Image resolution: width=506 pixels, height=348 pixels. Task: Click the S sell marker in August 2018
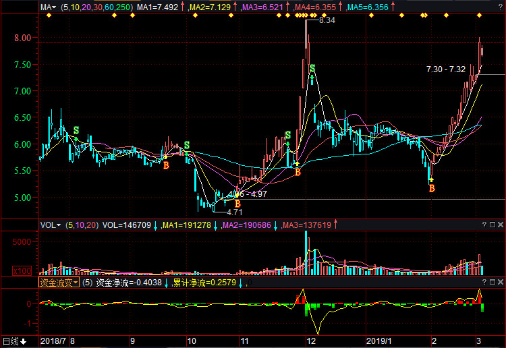click(76, 130)
